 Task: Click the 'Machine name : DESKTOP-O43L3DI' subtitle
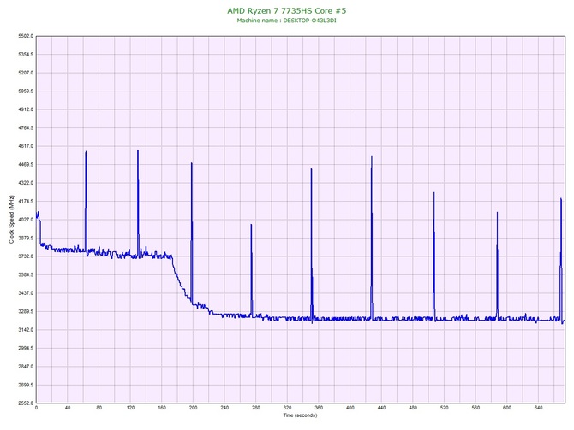pyautogui.click(x=287, y=21)
